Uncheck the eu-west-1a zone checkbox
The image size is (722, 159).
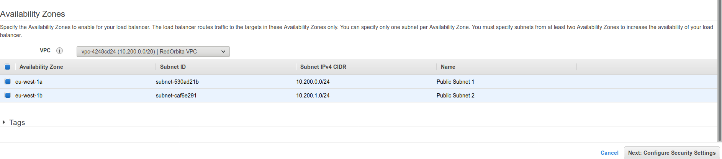pos(8,81)
